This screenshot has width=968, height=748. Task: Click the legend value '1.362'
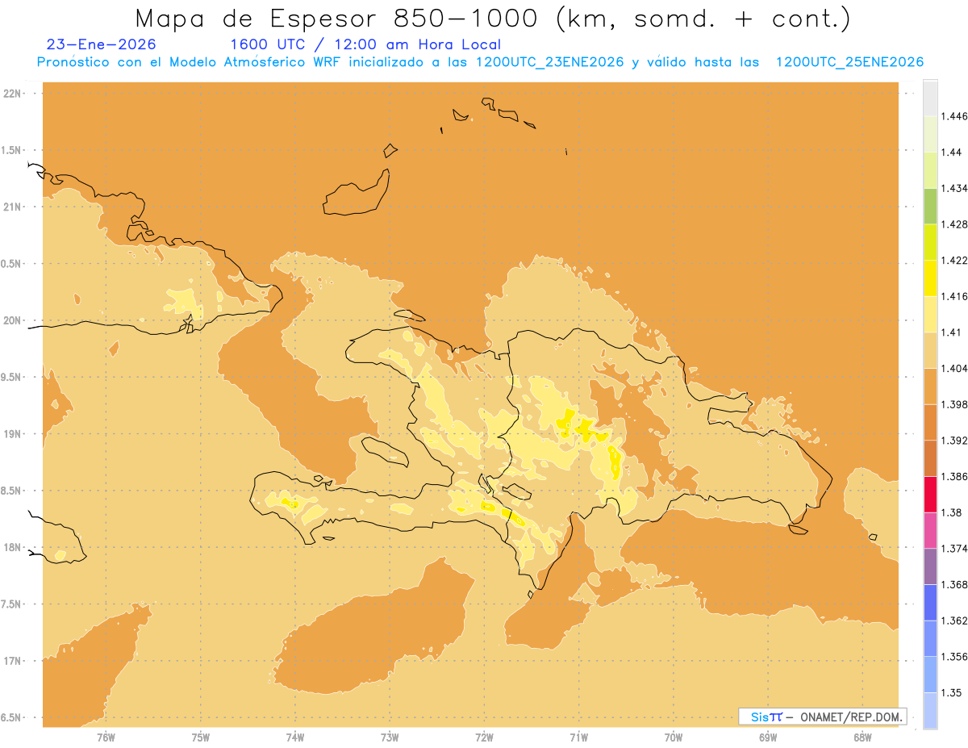tap(956, 621)
